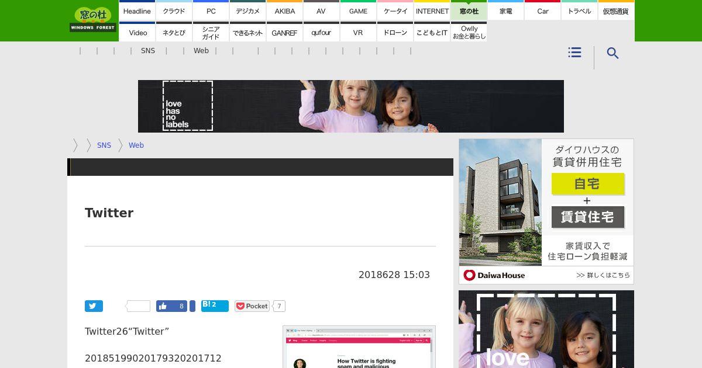Image resolution: width=702 pixels, height=368 pixels.
Task: Open the INTERNET tab
Action: coord(432,11)
